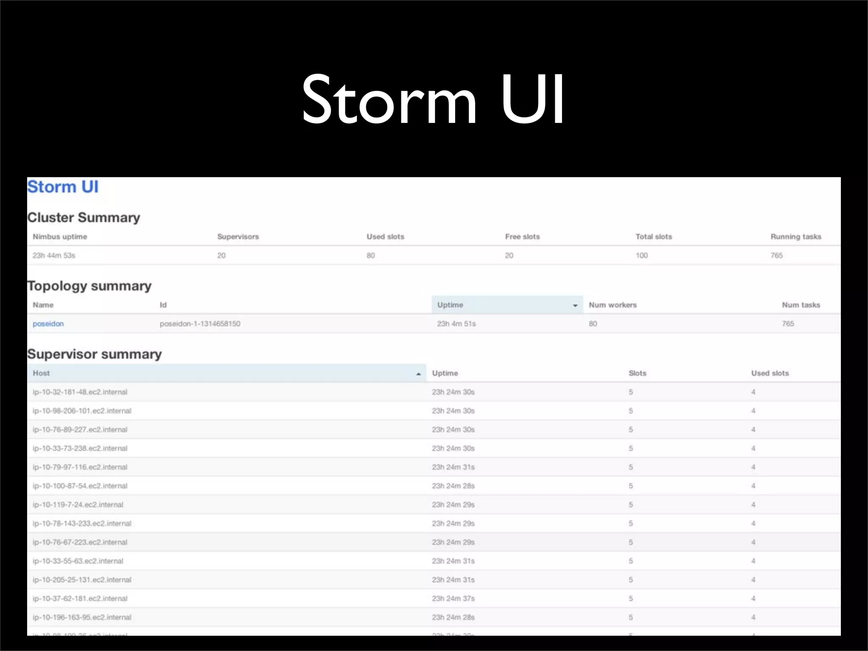Select the Nimbus uptime value 23h 44m 53s
Screen dimensions: 868x651
[54, 256]
